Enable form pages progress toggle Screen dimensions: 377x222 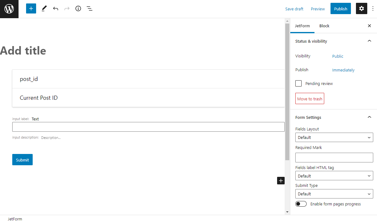pyautogui.click(x=301, y=203)
